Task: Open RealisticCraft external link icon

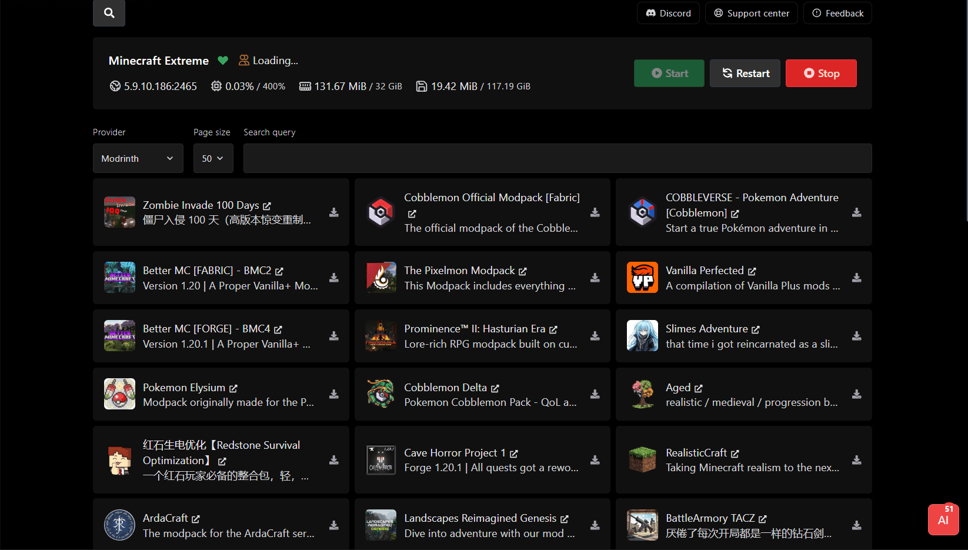Action: [x=735, y=454]
